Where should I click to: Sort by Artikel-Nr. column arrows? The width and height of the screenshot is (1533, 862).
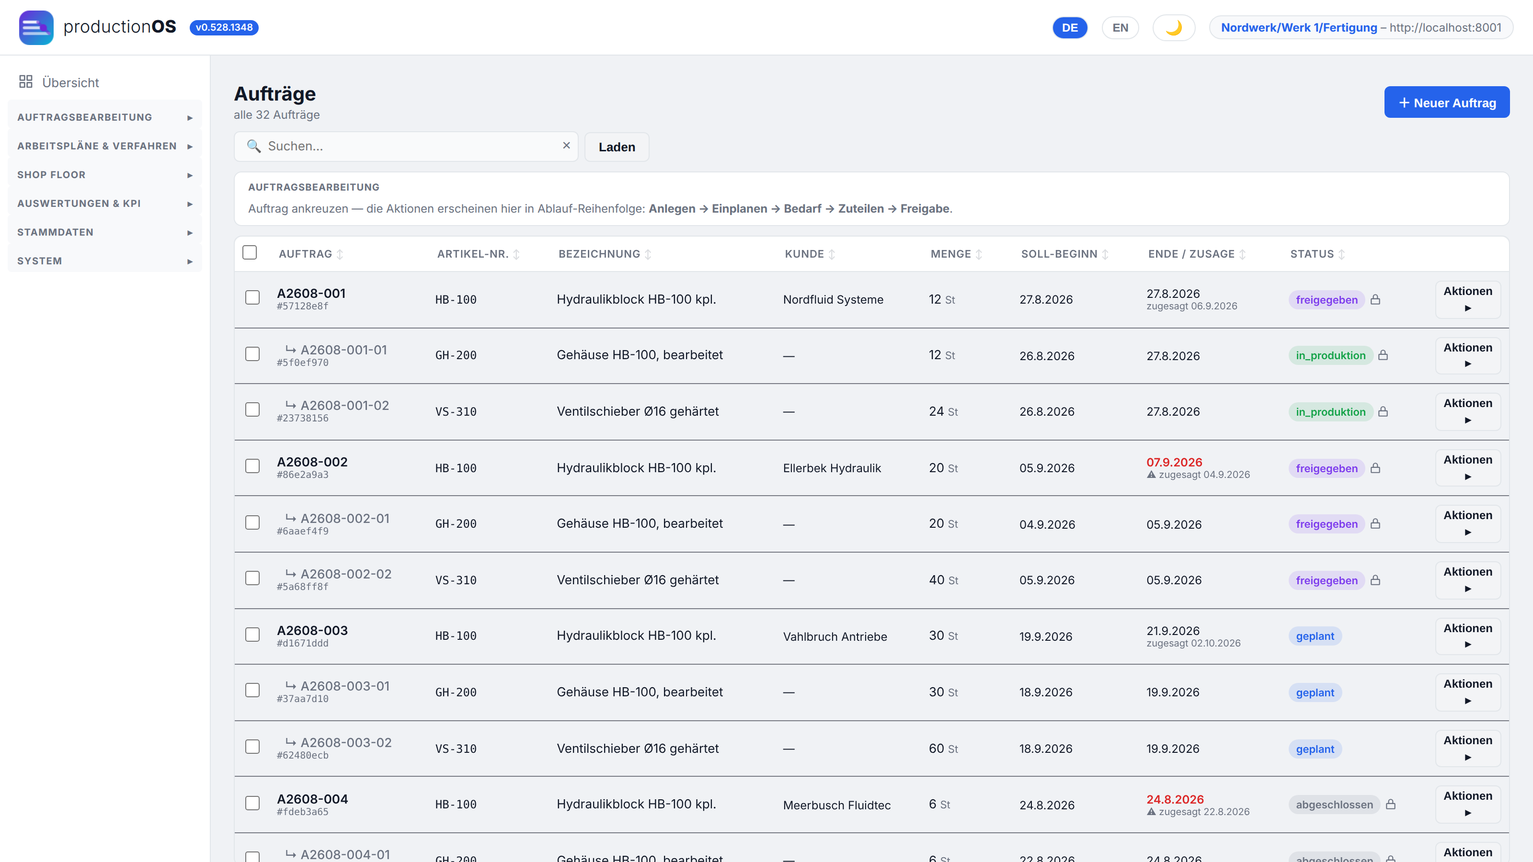coord(516,255)
